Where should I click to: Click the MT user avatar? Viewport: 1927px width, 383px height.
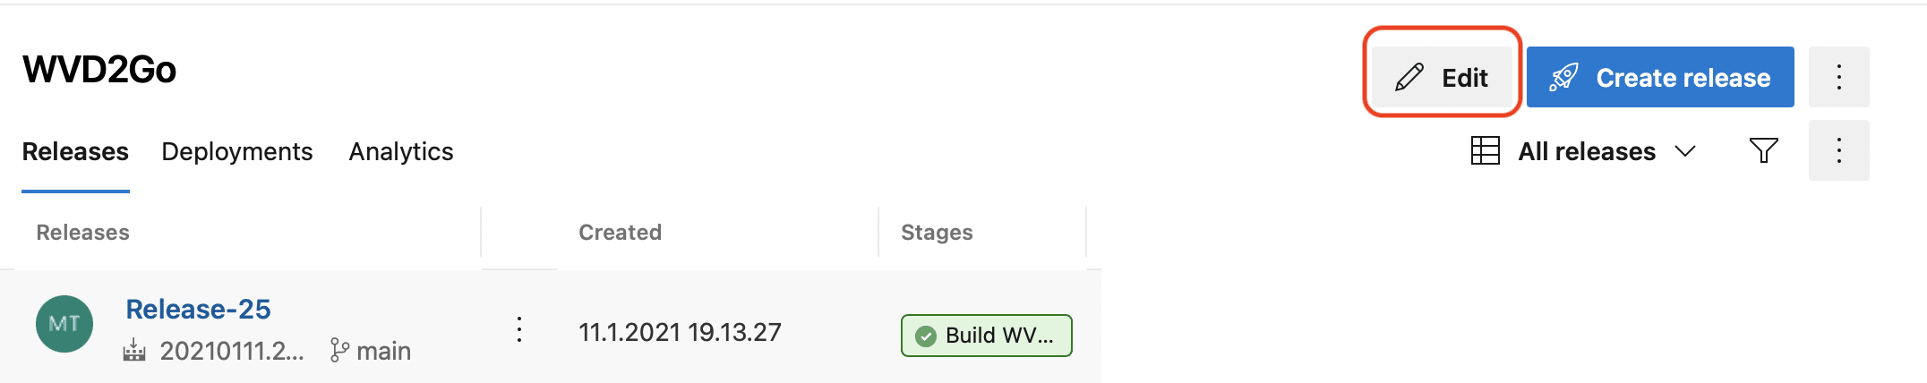coord(64,324)
